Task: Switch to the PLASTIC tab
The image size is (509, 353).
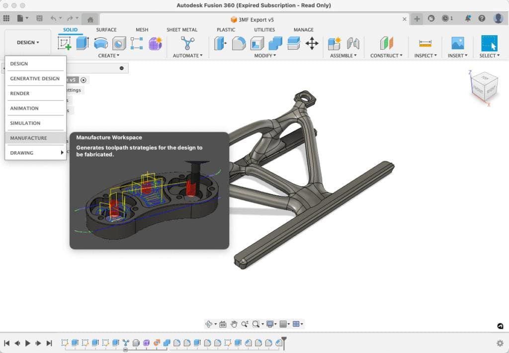Action: pos(226,29)
